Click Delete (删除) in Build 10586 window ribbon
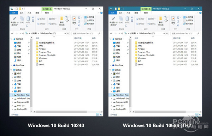This screenshot has height=136, width=212. pyautogui.click(x=152, y=19)
